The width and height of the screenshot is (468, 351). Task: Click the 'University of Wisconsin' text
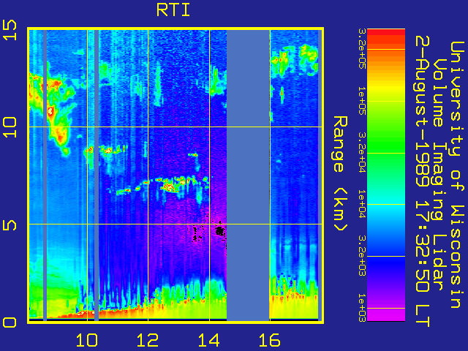(x=456, y=175)
